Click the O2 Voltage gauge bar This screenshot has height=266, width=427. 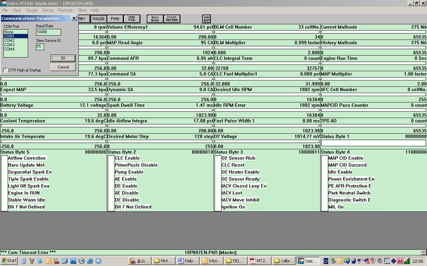tap(267, 141)
